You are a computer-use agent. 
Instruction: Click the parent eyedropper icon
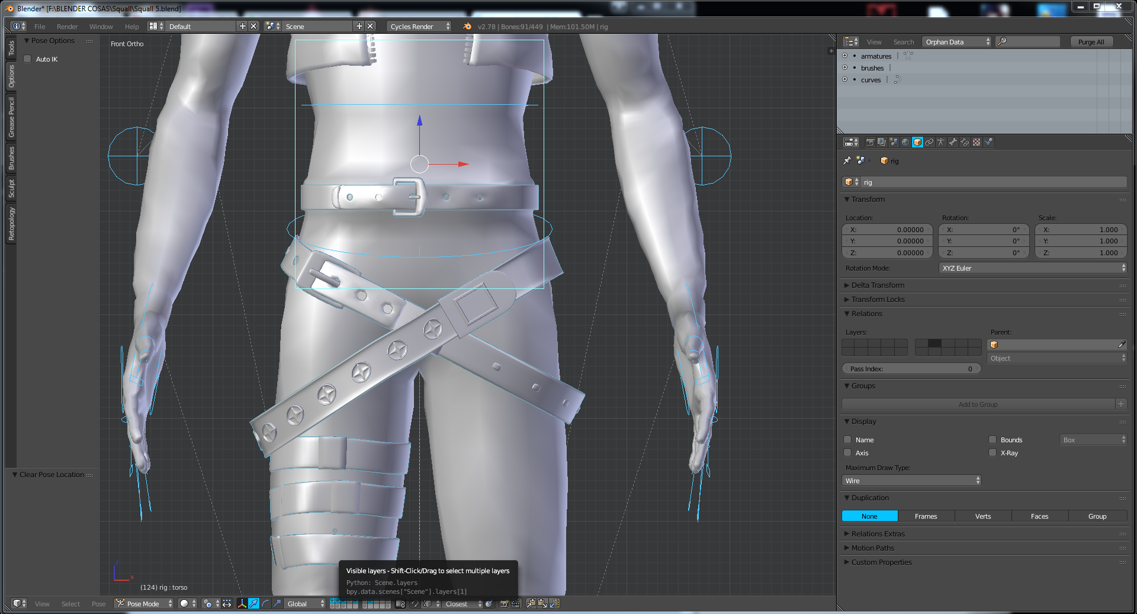pos(1122,345)
